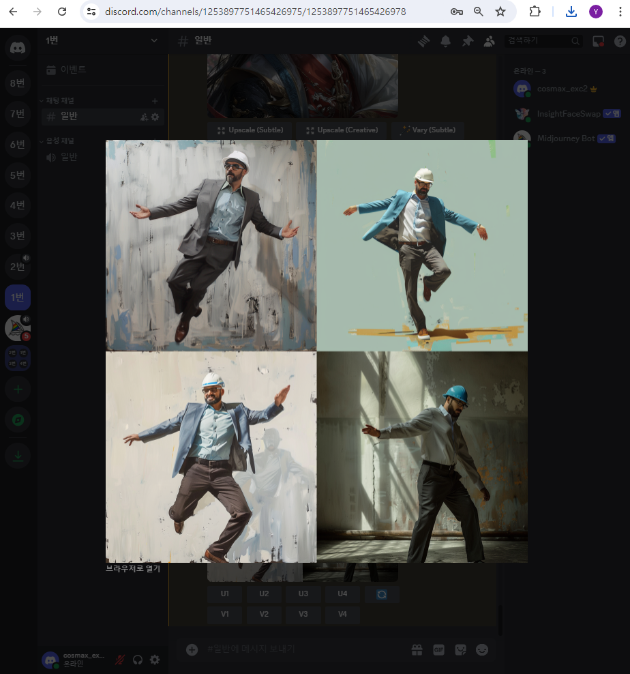Switch to the 5번 server
Screen dimensions: 630x674
18,175
